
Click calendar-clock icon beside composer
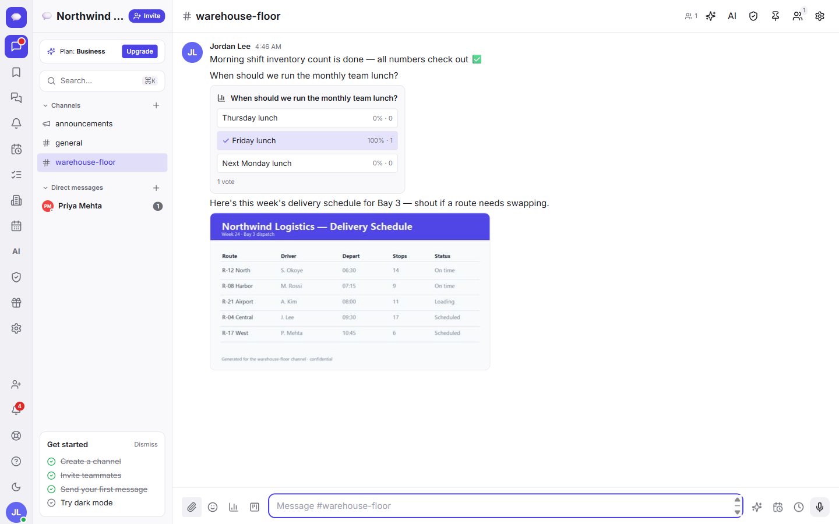tap(778, 507)
